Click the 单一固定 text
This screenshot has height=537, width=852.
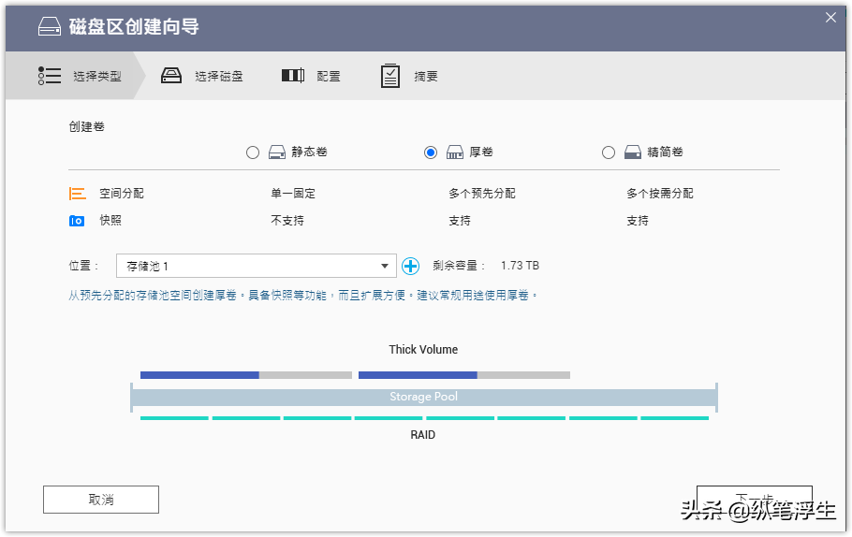(293, 194)
